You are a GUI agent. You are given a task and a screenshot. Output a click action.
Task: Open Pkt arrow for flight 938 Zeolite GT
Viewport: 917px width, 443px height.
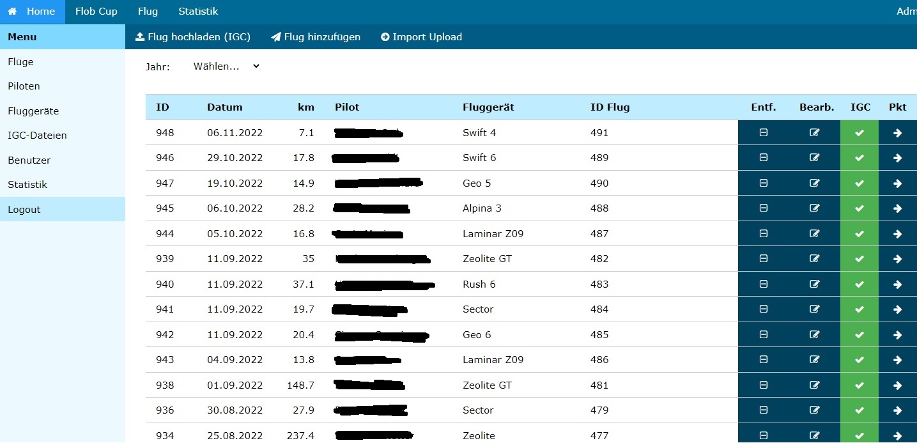point(898,385)
